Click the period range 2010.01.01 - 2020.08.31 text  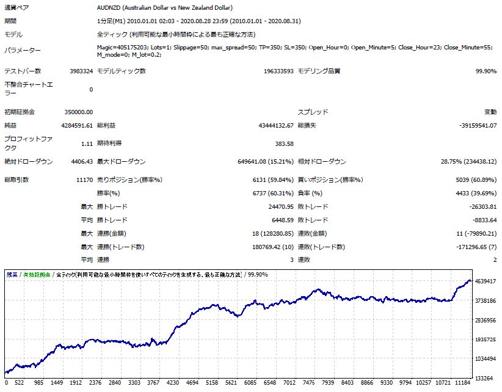pyautogui.click(x=265, y=21)
